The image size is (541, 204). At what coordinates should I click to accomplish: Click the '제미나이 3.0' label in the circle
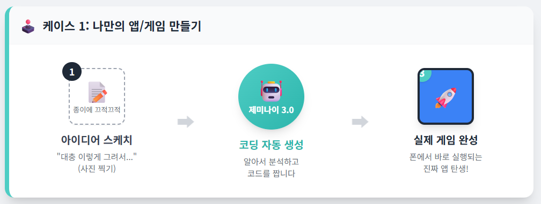click(271, 110)
